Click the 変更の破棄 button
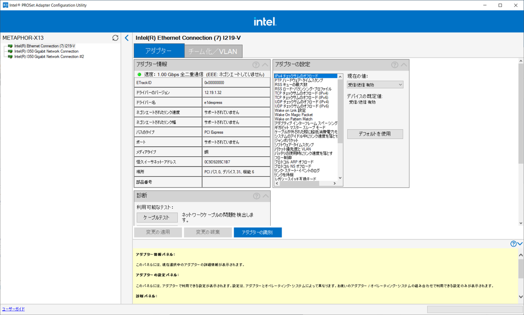 tap(208, 232)
